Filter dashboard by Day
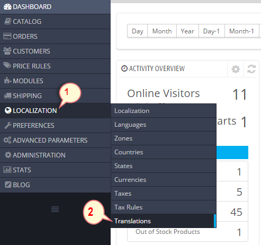The width and height of the screenshot is (261, 245). (x=138, y=31)
